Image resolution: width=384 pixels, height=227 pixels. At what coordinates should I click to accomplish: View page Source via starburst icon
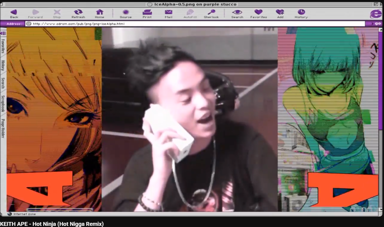126,12
